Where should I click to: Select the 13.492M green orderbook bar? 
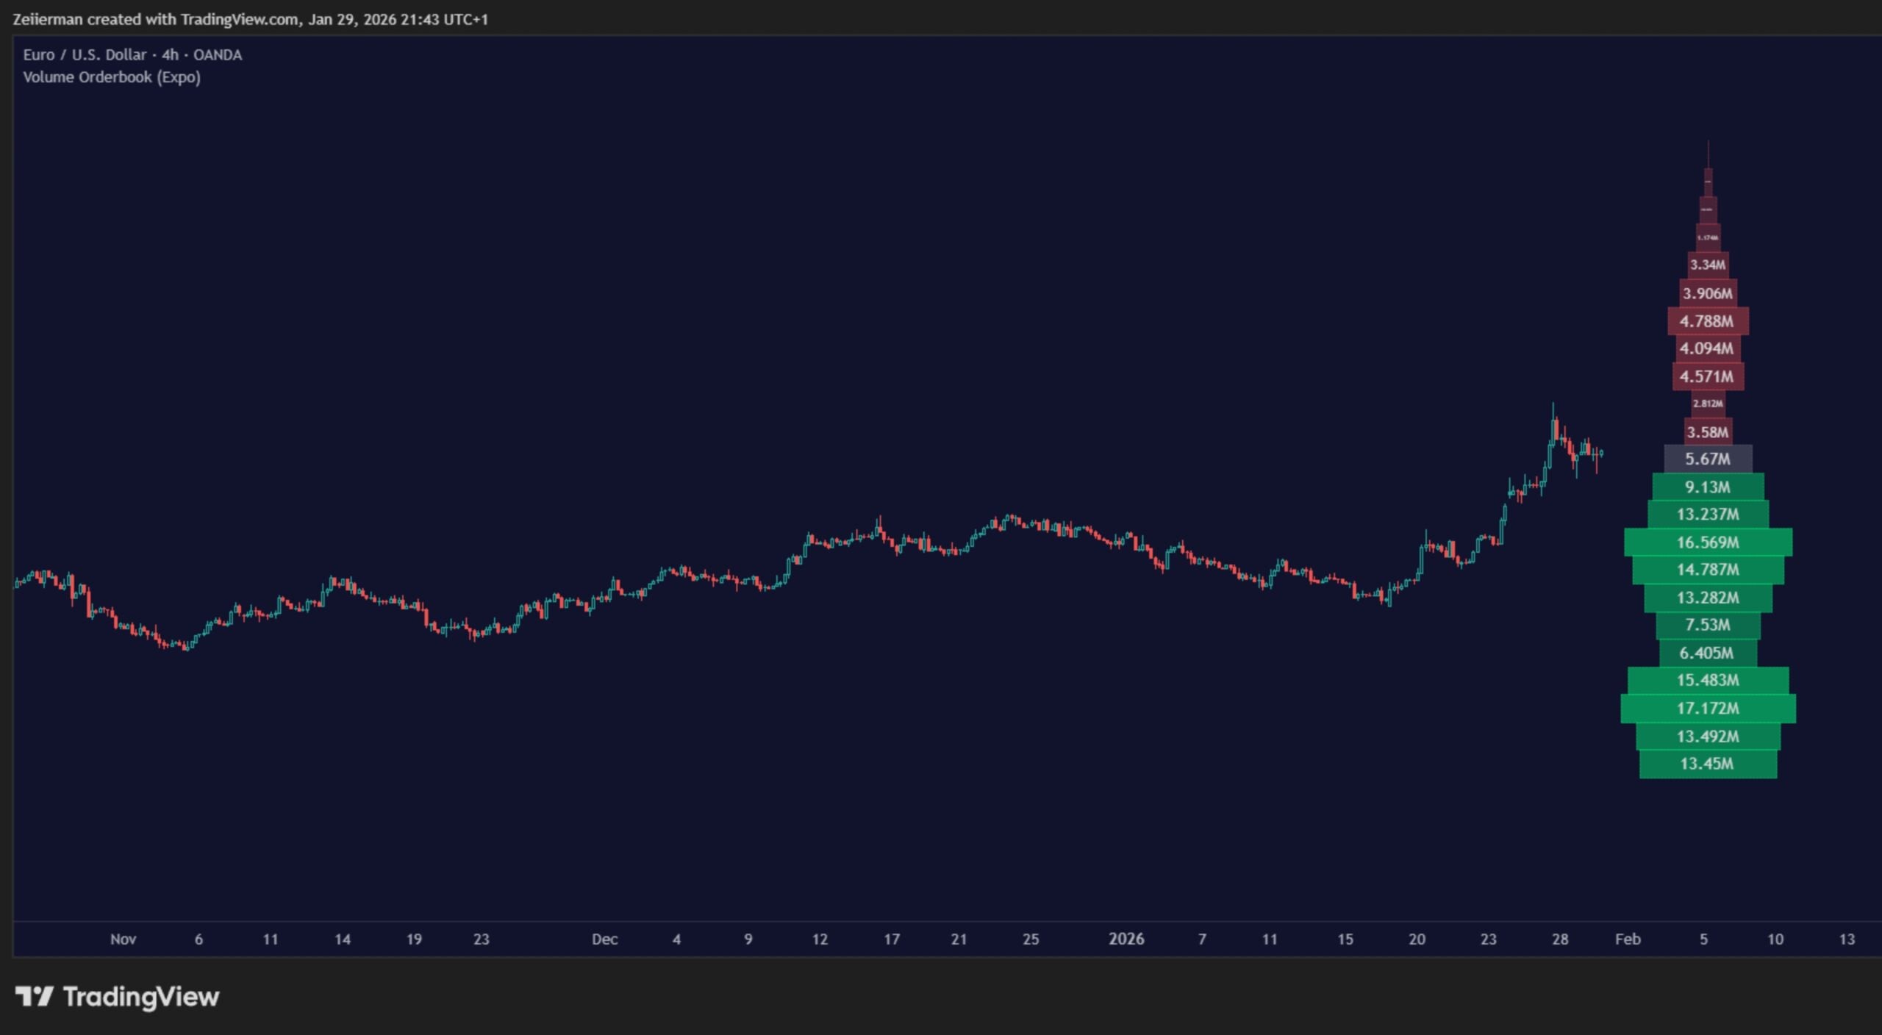[x=1708, y=737]
